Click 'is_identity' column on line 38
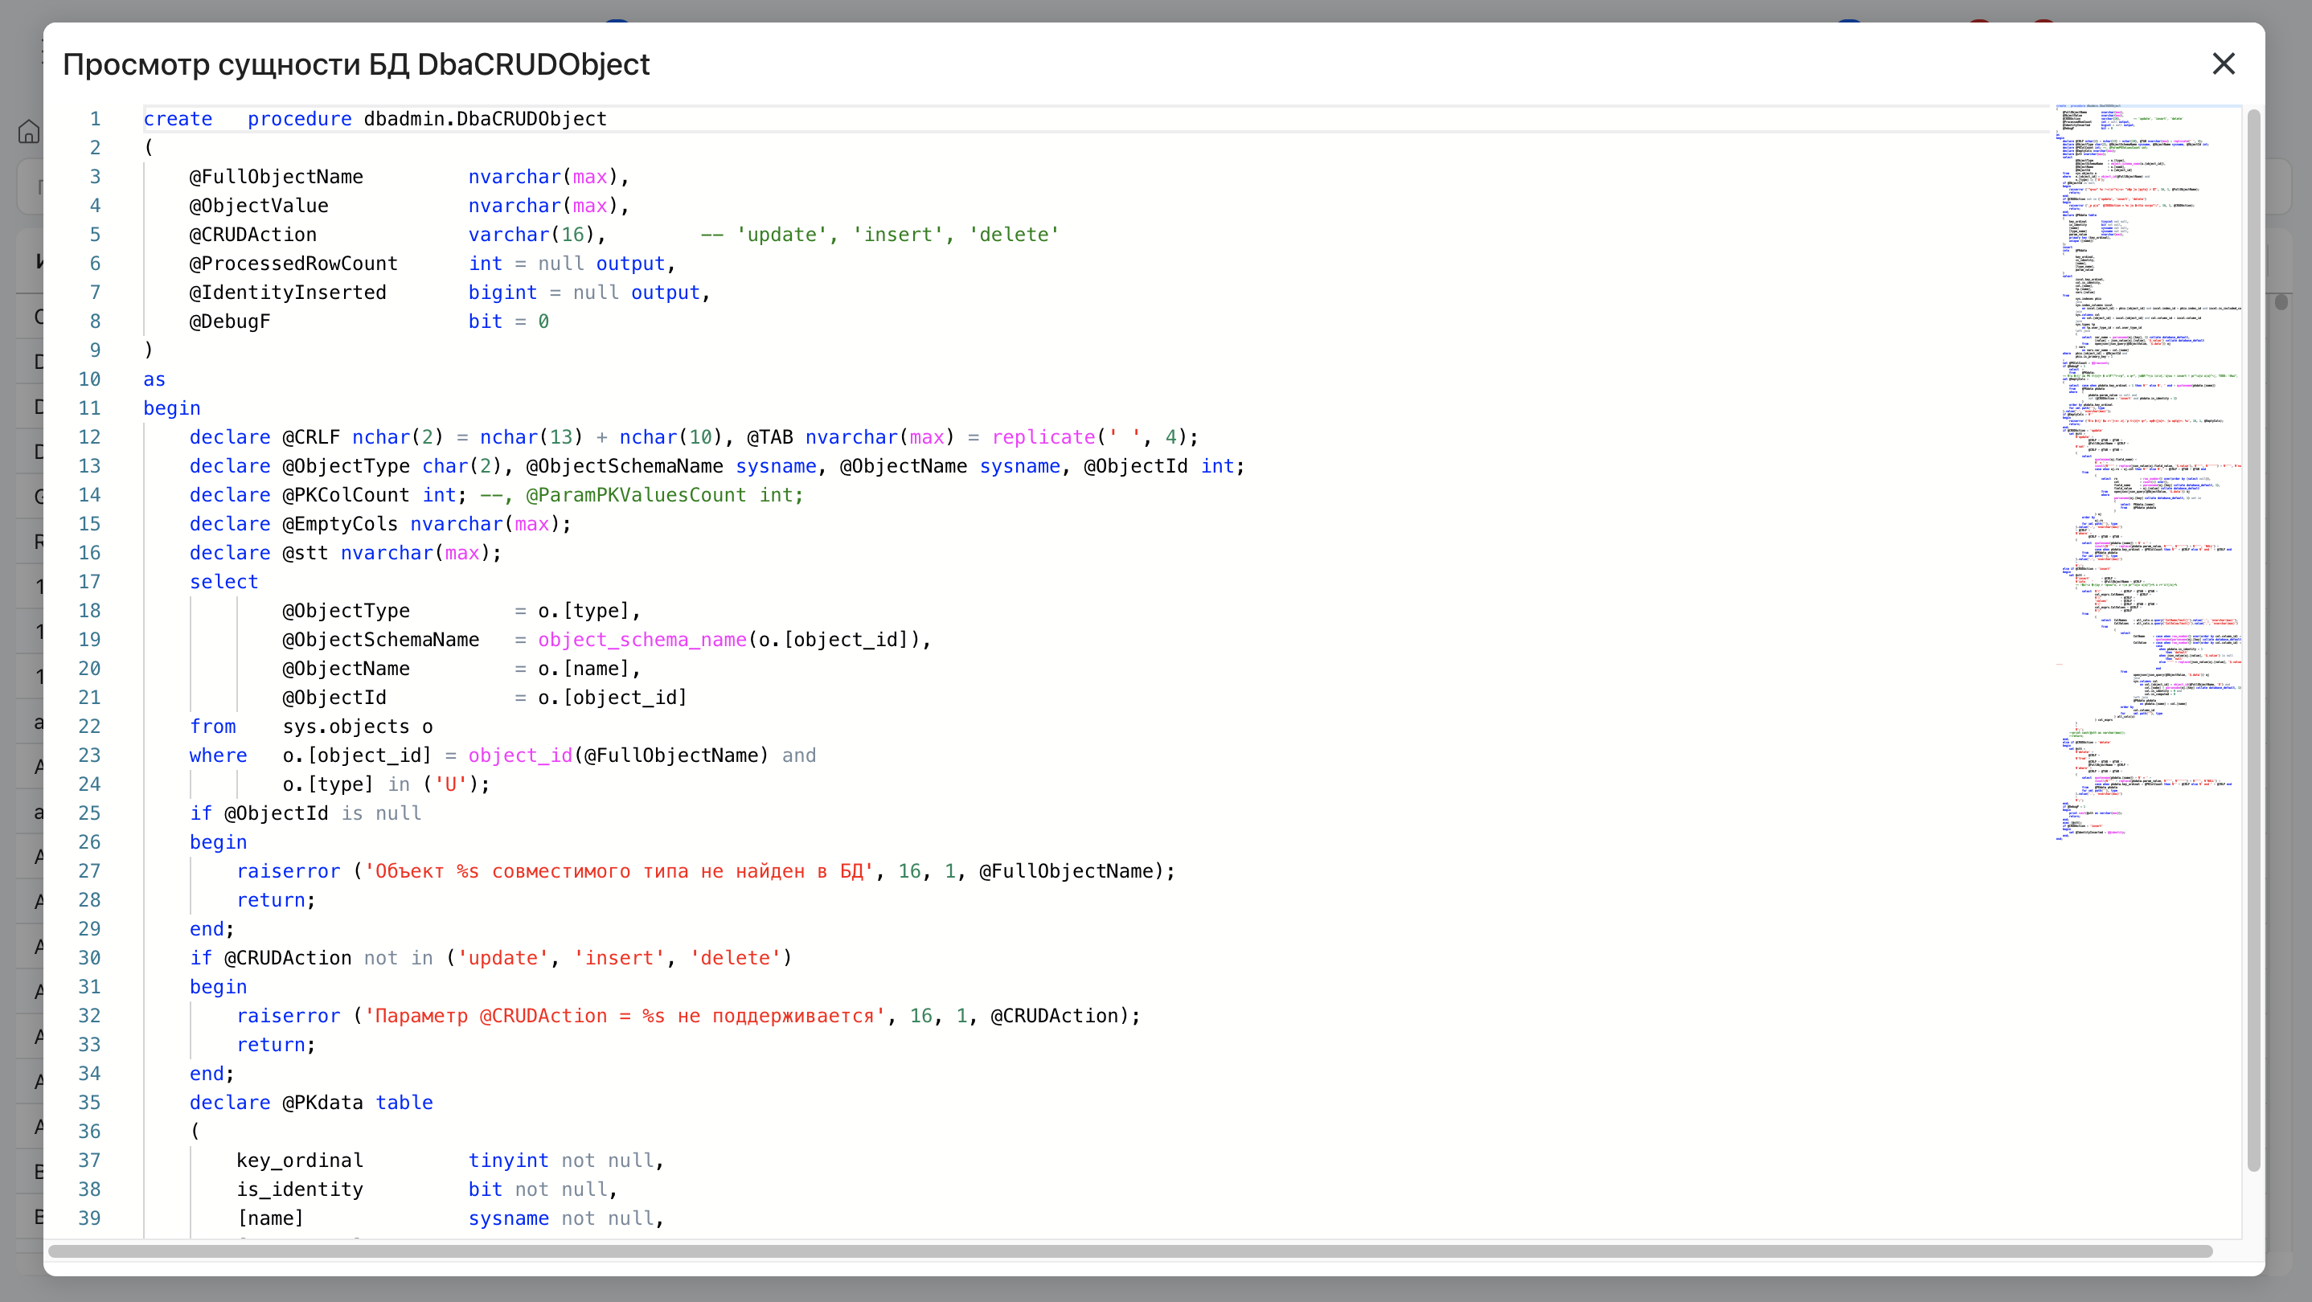The width and height of the screenshot is (2312, 1302). click(300, 1189)
